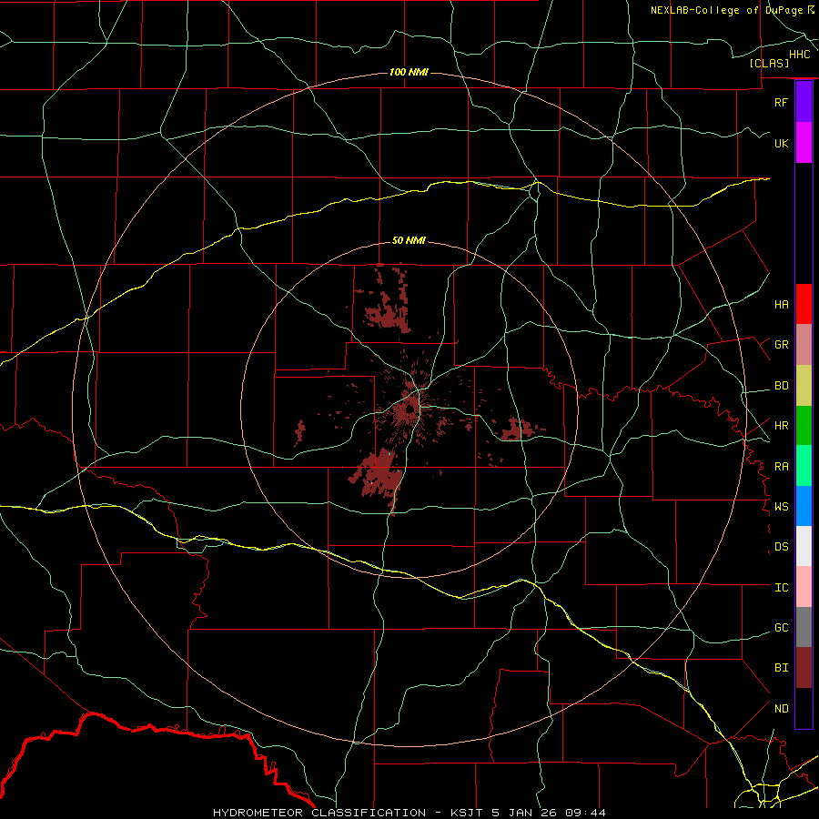Click the 100 NMI range ring label
Viewport: 819px width, 819px height.
point(409,72)
